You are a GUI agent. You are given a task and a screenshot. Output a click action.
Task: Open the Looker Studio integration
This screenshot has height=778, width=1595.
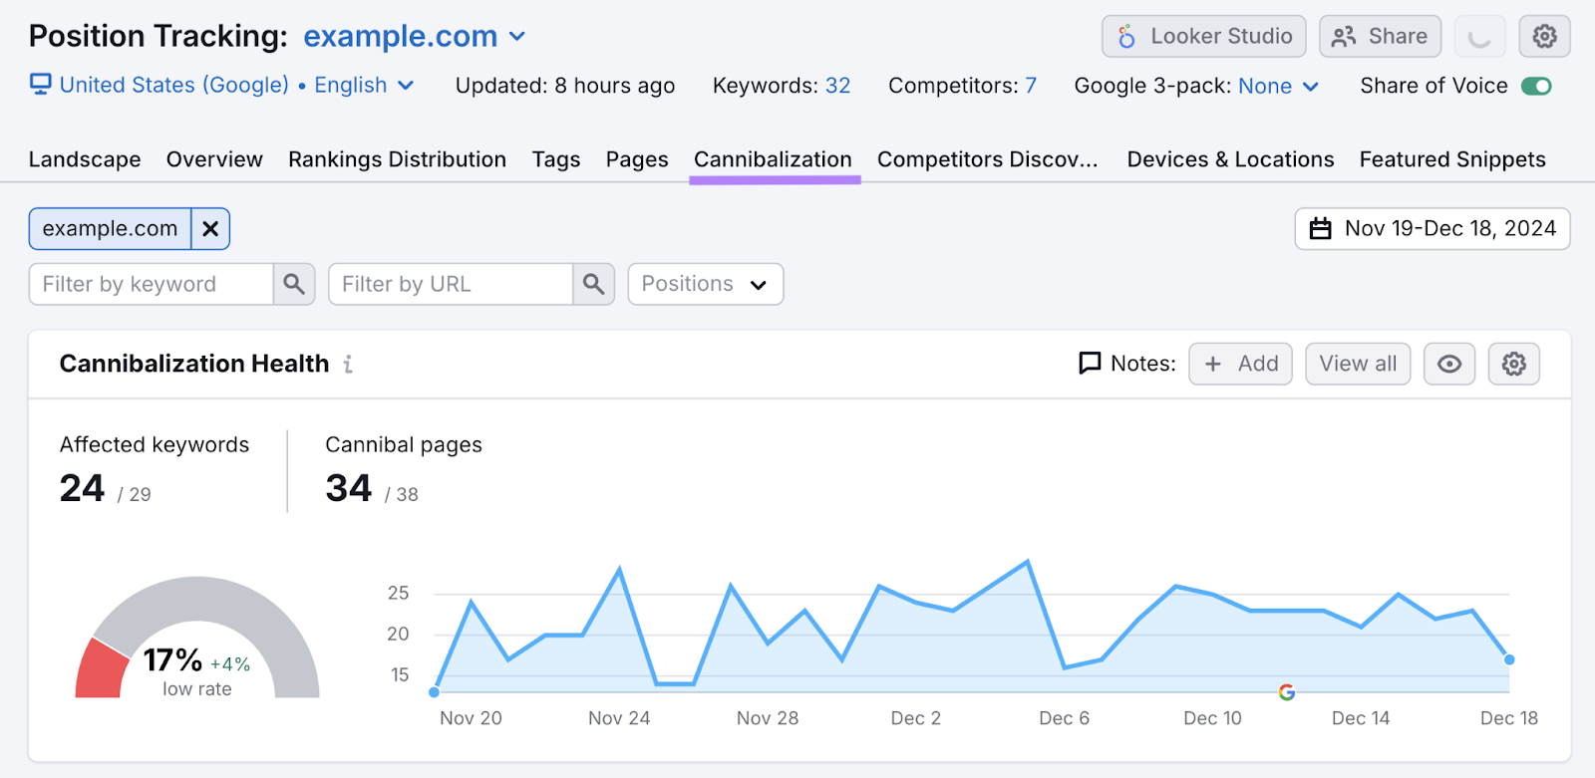1203,37
